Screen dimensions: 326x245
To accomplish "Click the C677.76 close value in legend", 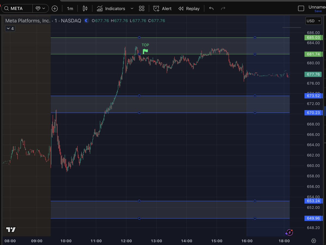I will point(156,21).
